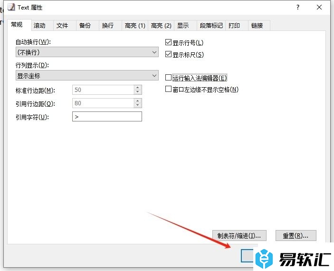Select the 高亮 (1) tab
Image resolution: width=334 pixels, height=271 pixels.
135,26
